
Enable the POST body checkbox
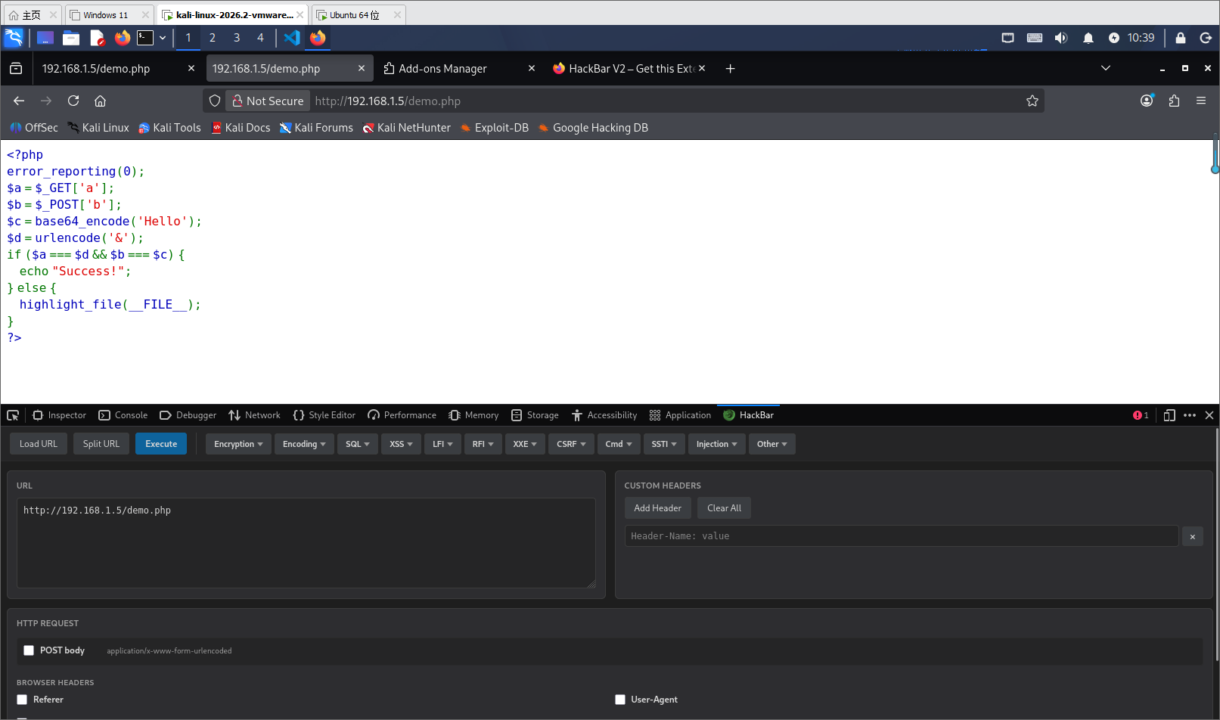(x=29, y=650)
